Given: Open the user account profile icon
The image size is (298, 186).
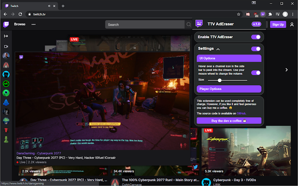Looking at the screenshot, I should click(x=292, y=25).
